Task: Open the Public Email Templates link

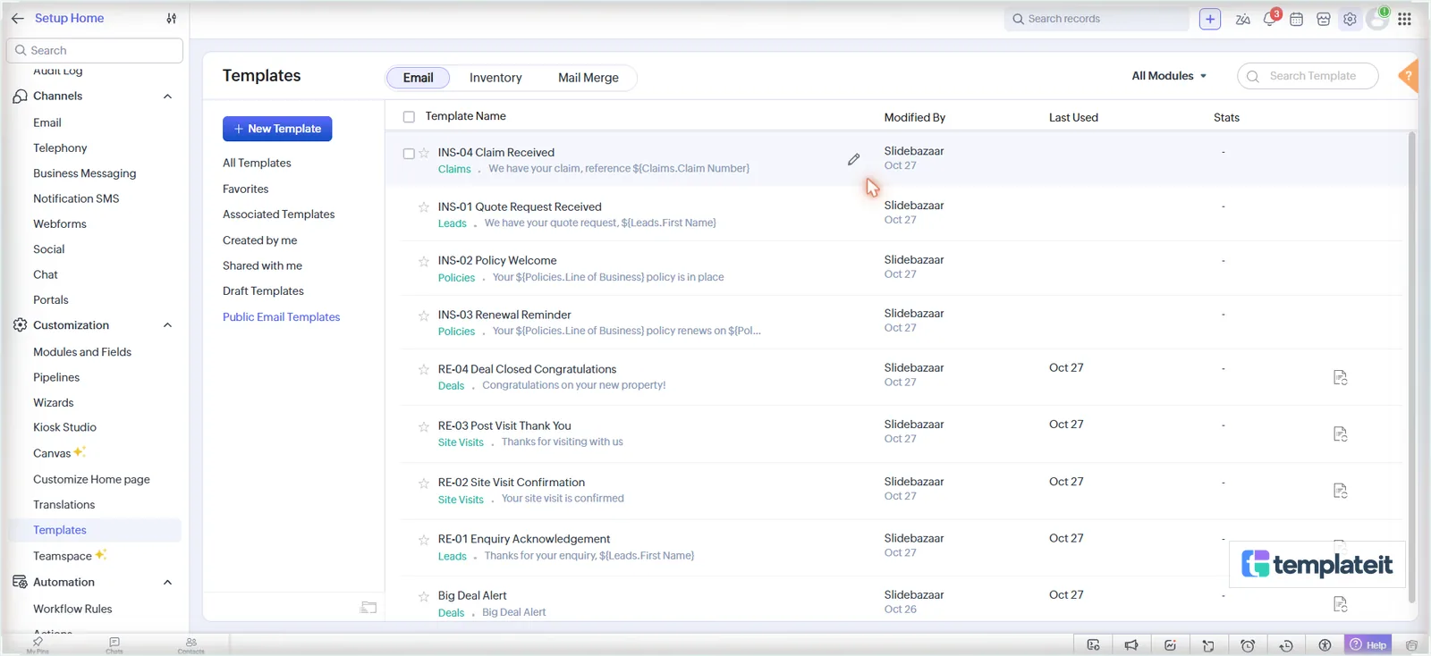Action: [282, 317]
